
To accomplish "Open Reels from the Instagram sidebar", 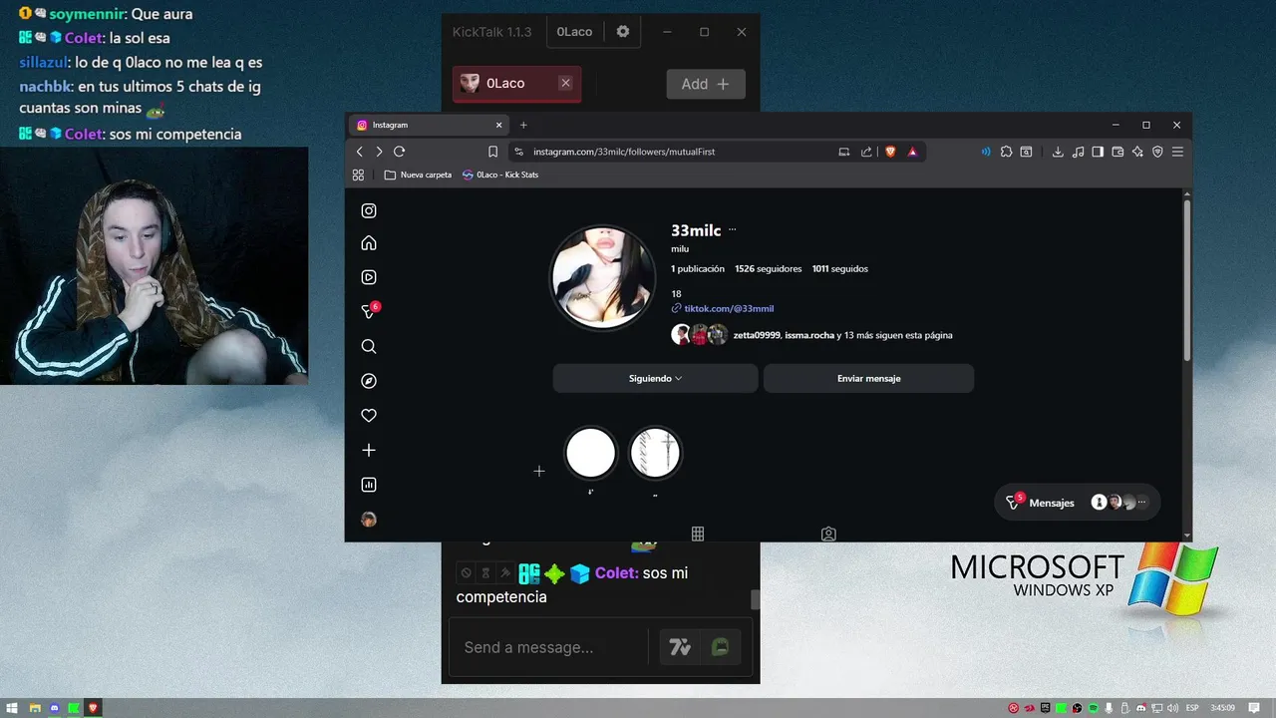I will pyautogui.click(x=369, y=277).
